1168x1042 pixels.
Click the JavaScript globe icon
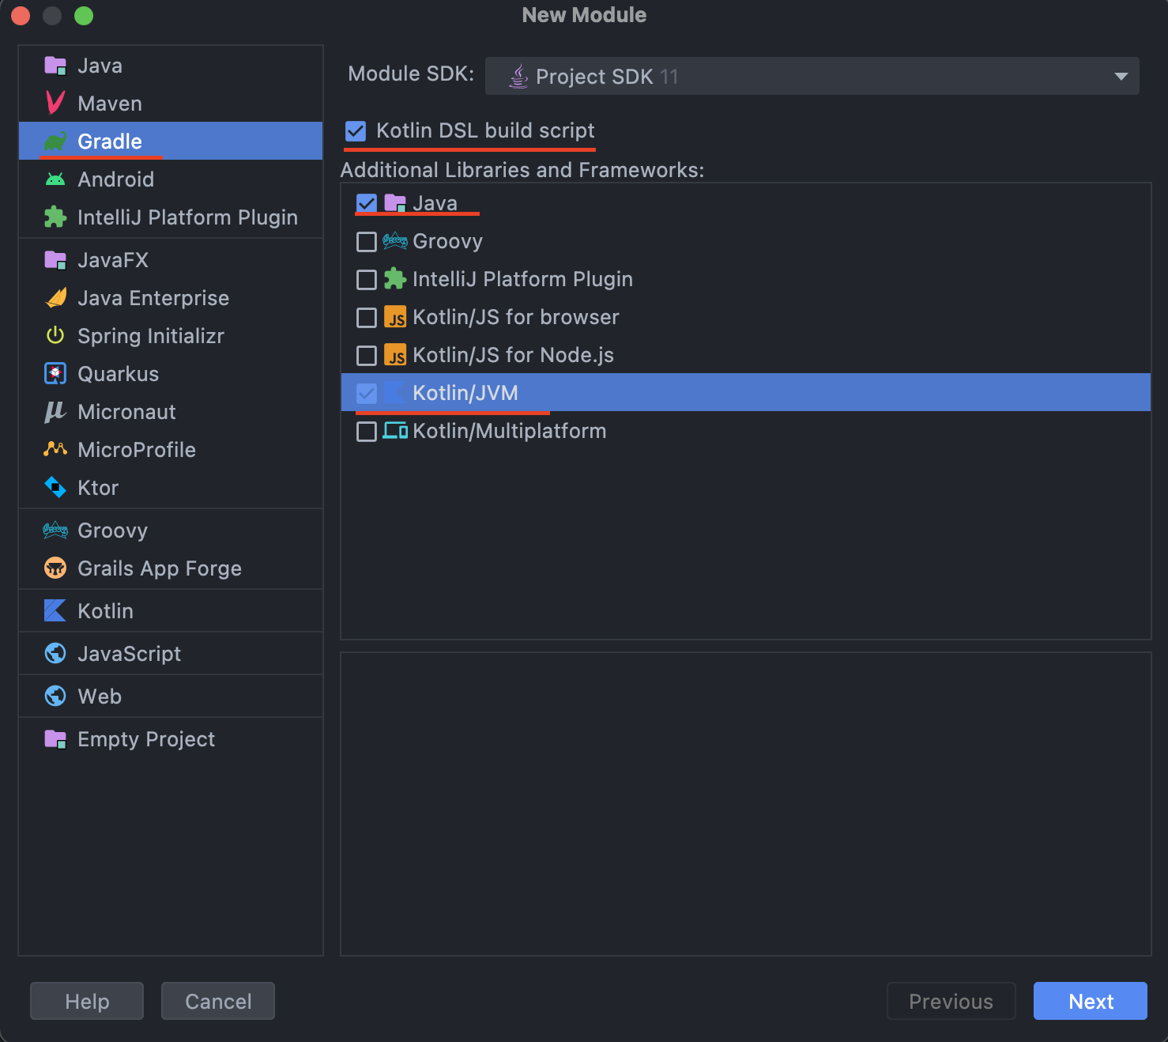tap(55, 654)
